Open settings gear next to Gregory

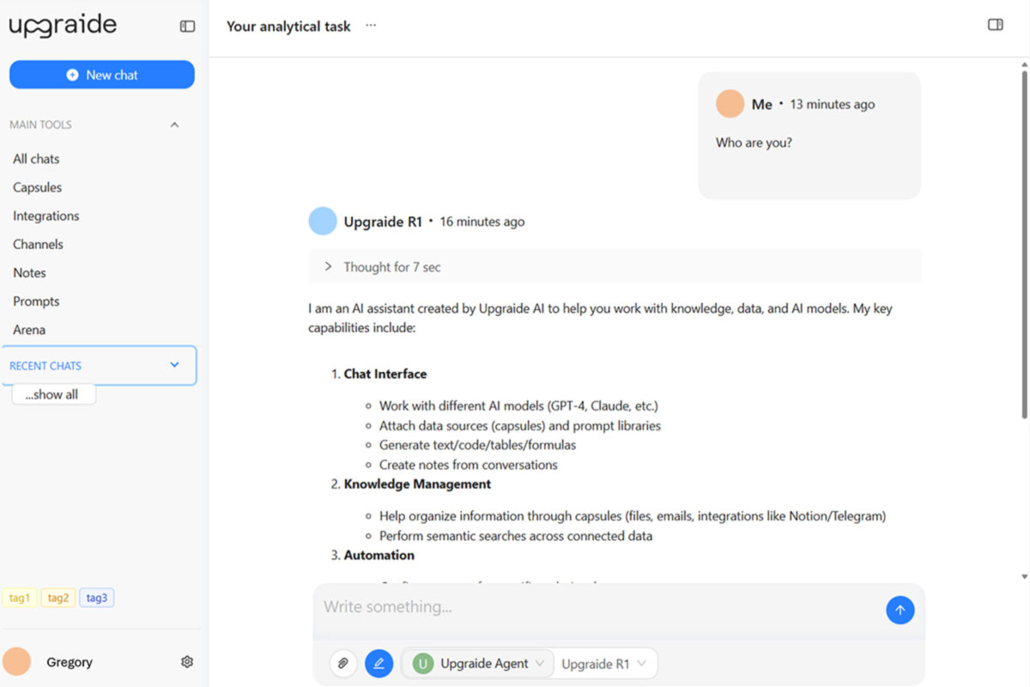point(187,662)
